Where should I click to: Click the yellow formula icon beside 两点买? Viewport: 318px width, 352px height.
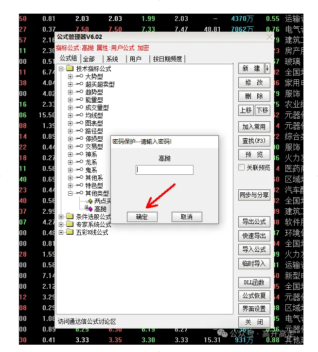pos(90,201)
